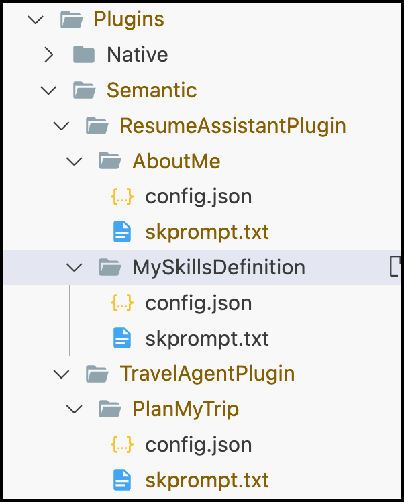
Task: Open skprompt.txt under PlanMyTrip
Action: (207, 481)
